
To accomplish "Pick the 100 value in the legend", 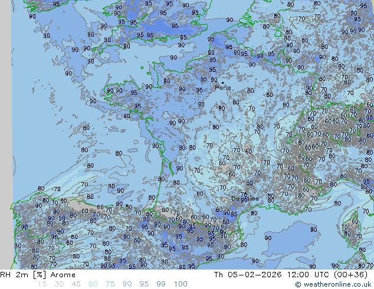I will (x=181, y=284).
